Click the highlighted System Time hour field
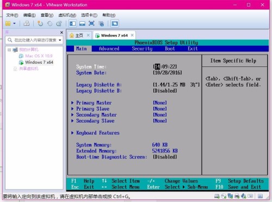This screenshot has height=202, width=272. point(157,66)
